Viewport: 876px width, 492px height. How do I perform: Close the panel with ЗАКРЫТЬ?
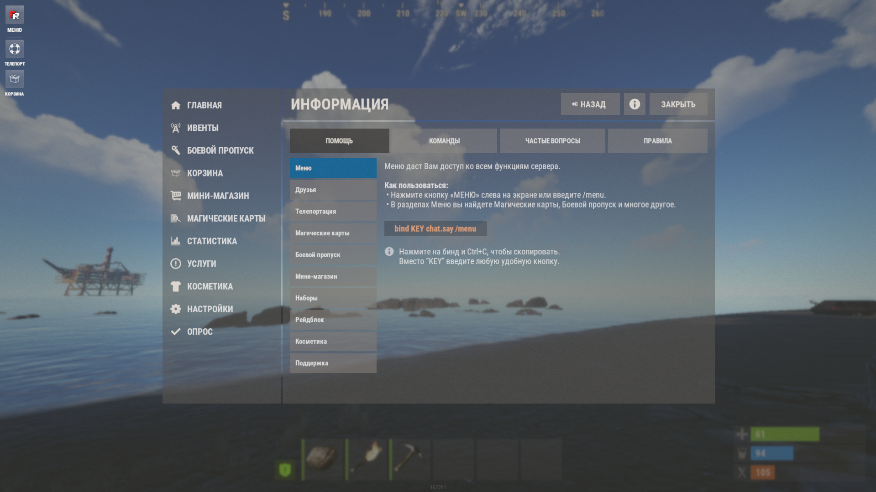tap(678, 104)
